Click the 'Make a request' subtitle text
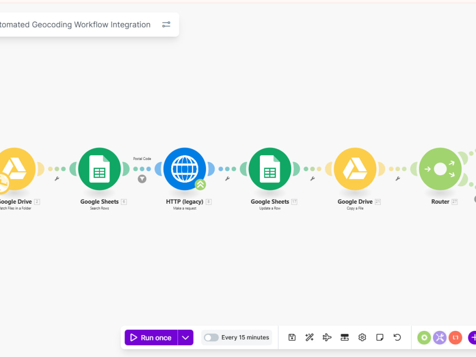Image resolution: width=476 pixels, height=357 pixels. pos(185,208)
